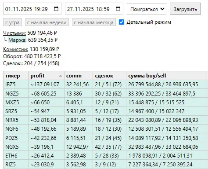Click the profit value ~53 818,04
The width and height of the screenshot is (208, 169).
click(x=43, y=120)
